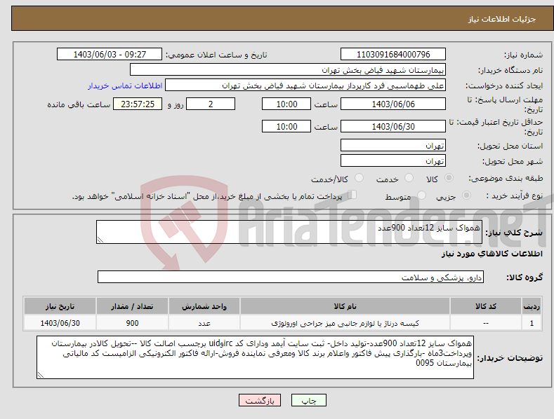Click the unit cell عدد

point(204,323)
